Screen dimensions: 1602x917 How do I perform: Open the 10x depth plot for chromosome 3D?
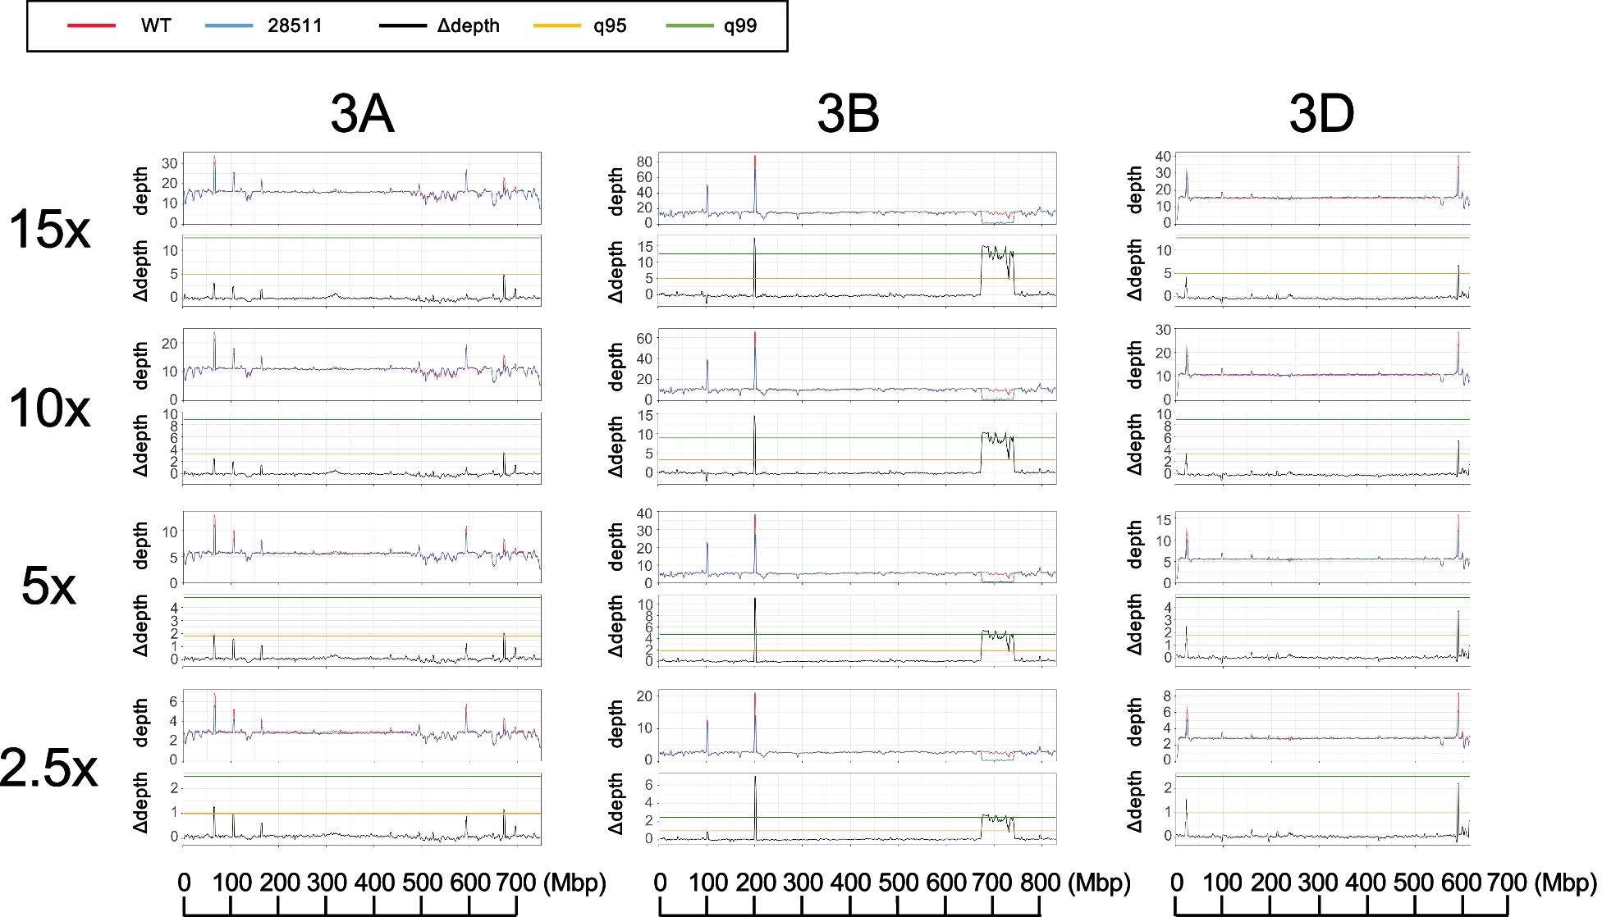click(x=1322, y=364)
